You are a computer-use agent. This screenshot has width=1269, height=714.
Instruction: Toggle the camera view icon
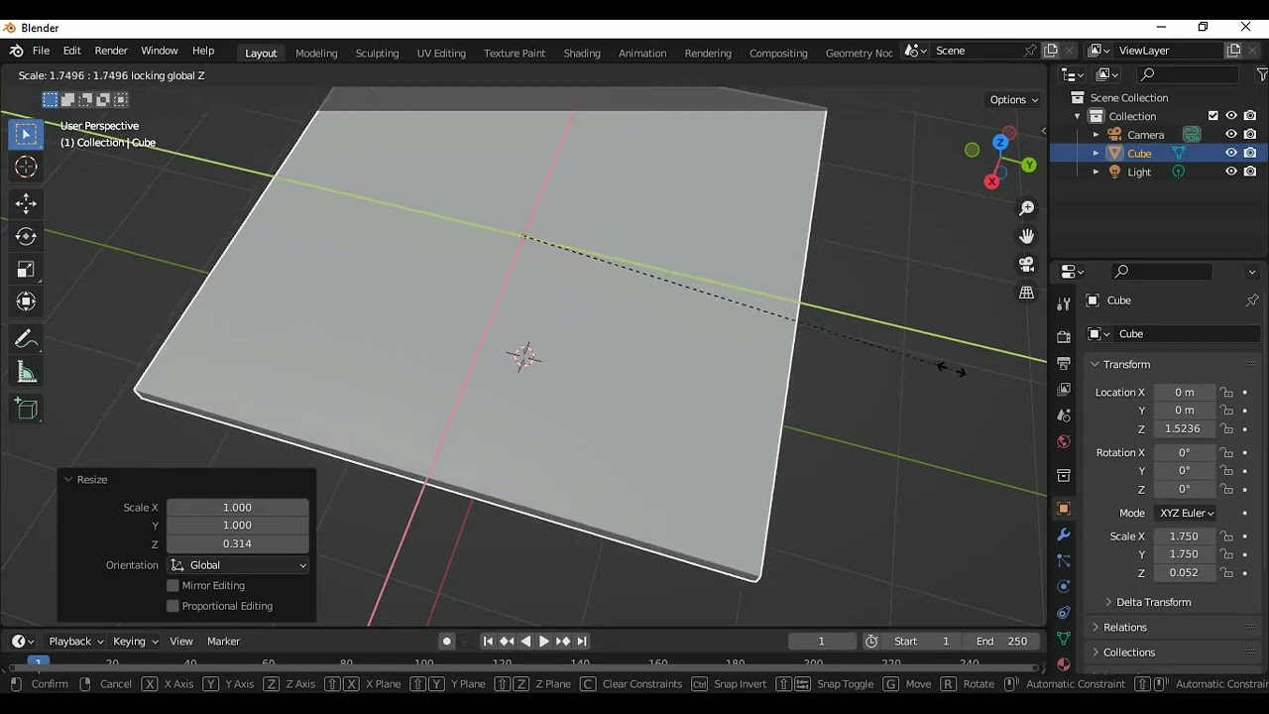1027,265
